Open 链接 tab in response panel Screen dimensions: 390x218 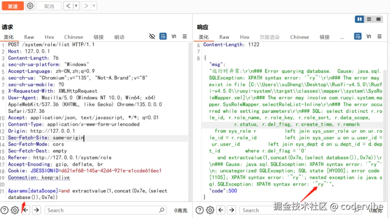324,37
